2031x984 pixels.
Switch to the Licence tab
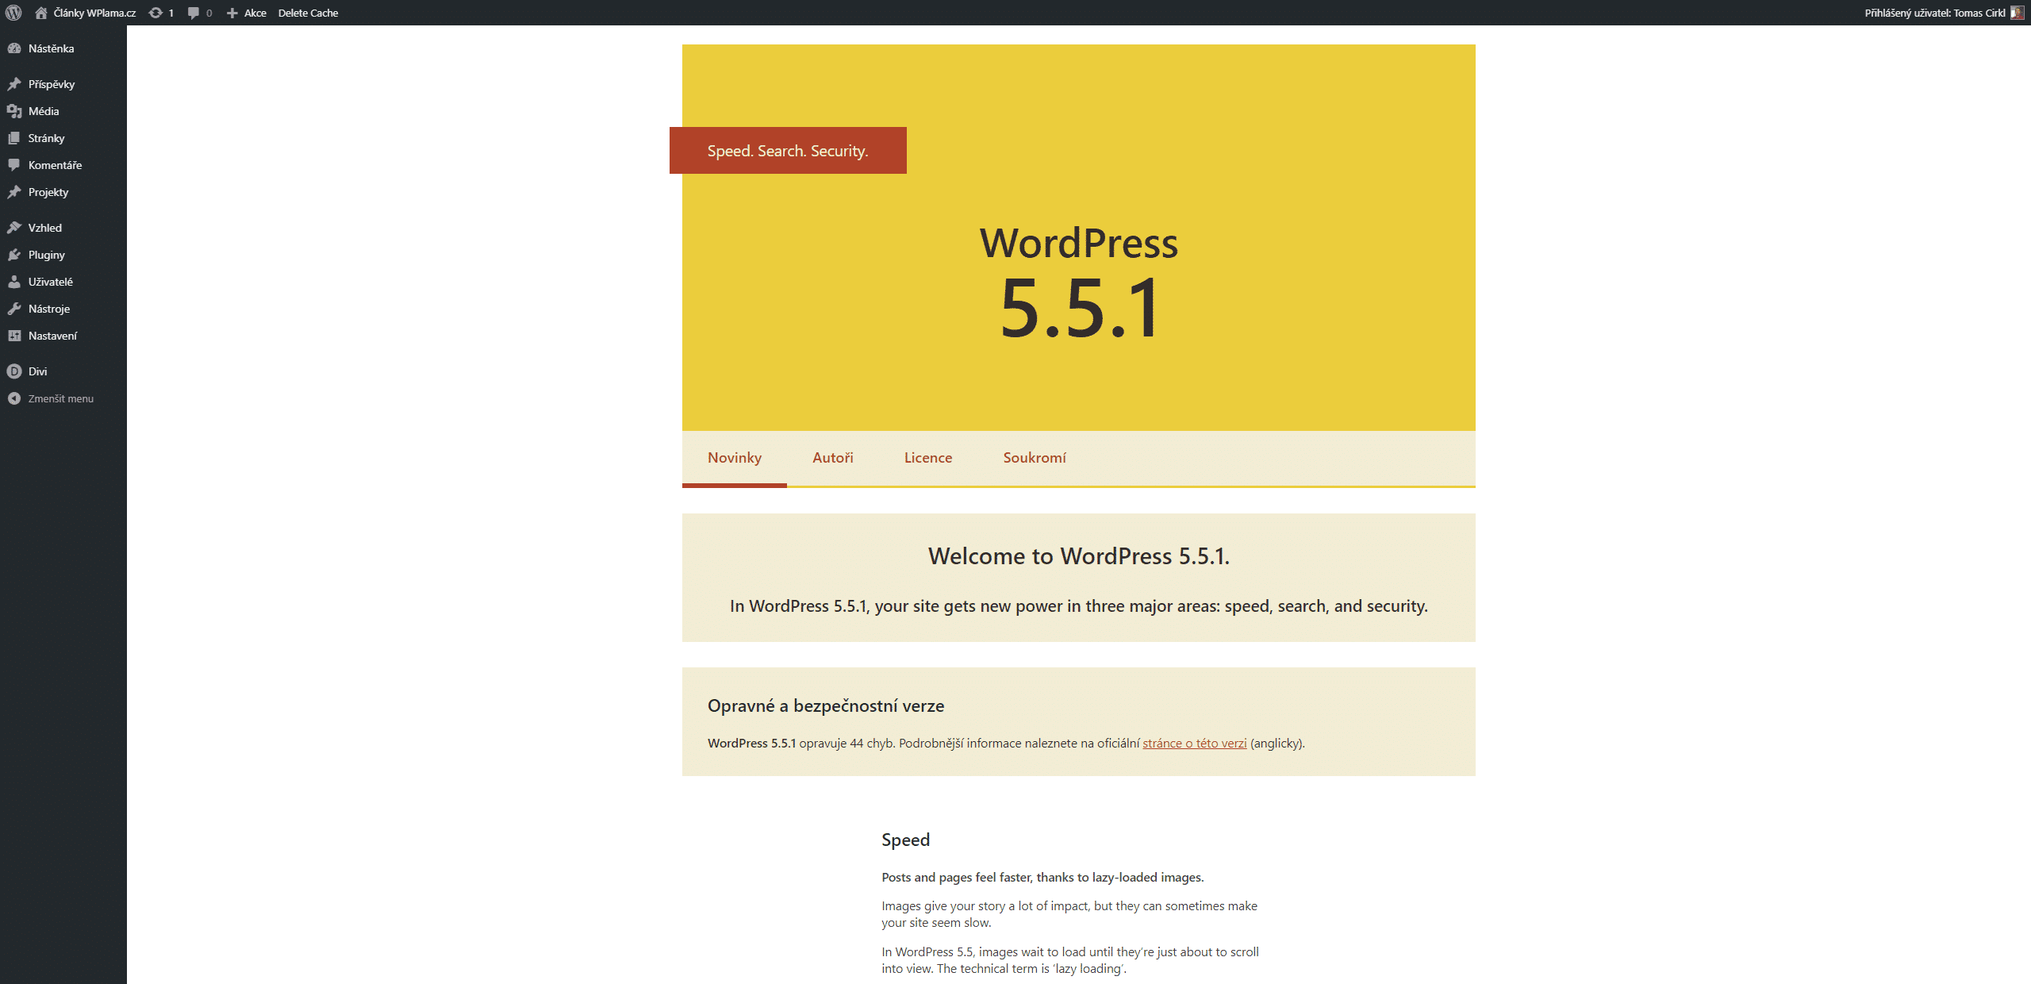(x=928, y=458)
